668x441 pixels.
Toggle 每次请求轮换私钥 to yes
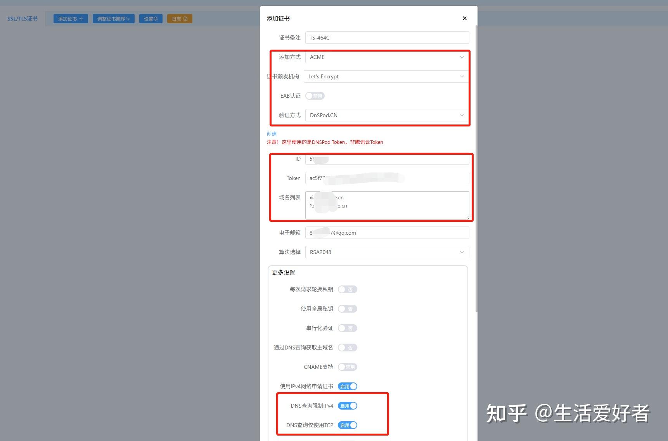347,289
